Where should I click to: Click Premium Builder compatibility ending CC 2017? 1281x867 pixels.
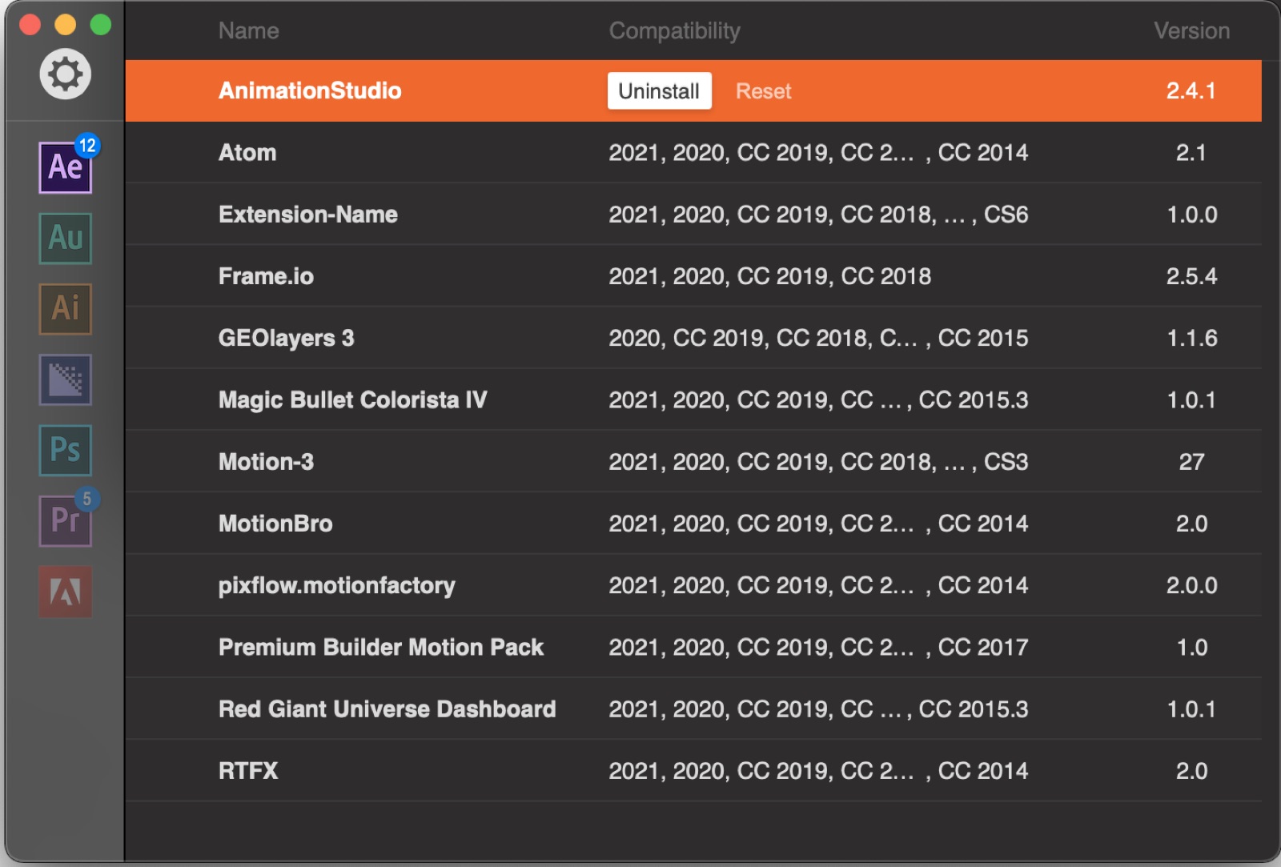click(818, 647)
